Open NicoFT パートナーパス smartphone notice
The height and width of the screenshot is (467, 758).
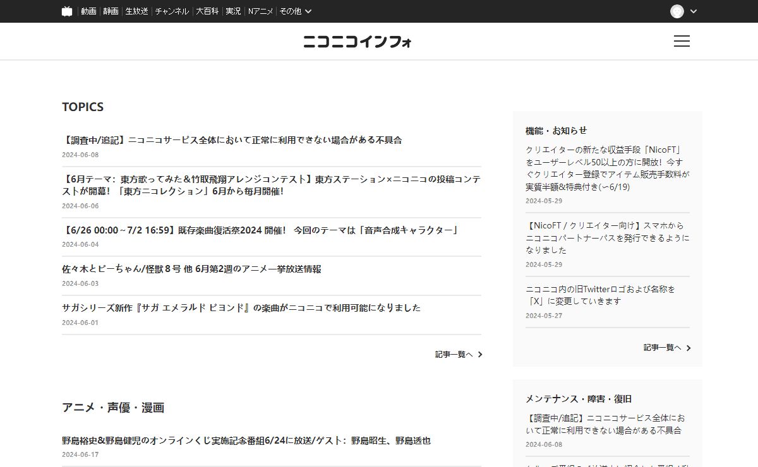pos(608,238)
